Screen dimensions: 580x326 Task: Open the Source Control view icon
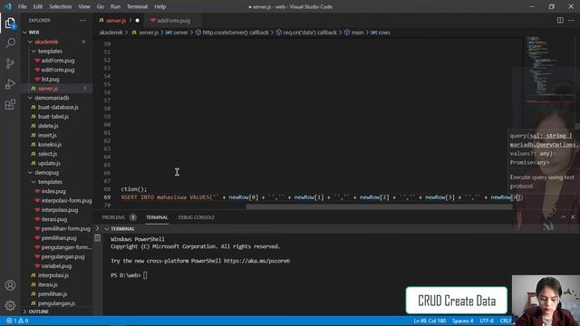point(10,63)
